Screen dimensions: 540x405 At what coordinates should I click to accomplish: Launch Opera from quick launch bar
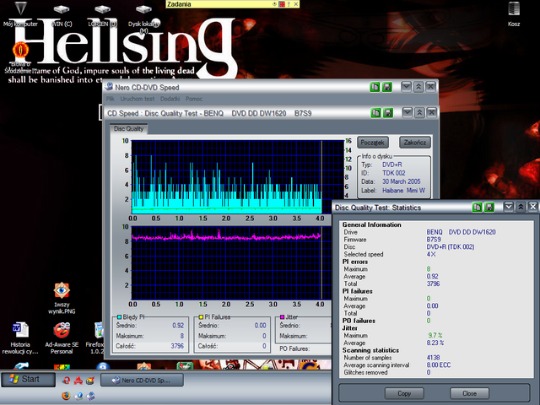point(66,381)
